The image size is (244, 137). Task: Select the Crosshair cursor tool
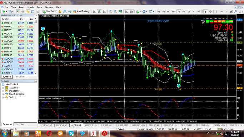(x=210, y=12)
